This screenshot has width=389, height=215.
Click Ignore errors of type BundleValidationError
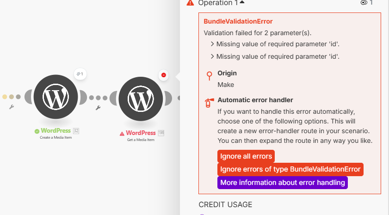pyautogui.click(x=290, y=169)
